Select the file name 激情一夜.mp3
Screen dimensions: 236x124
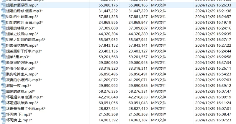(19, 86)
